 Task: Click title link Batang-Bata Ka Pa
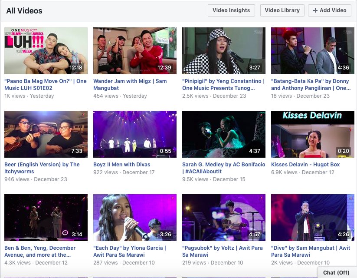[x=311, y=85]
